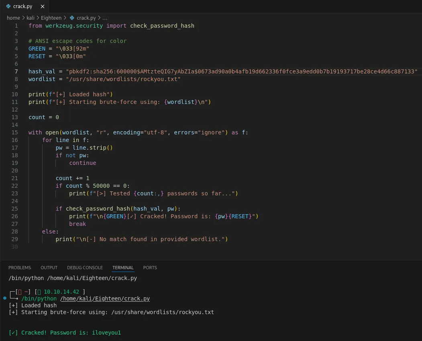422x341 pixels.
Task: Open the "Eighteen" breadcrumb folder
Action: 51,18
